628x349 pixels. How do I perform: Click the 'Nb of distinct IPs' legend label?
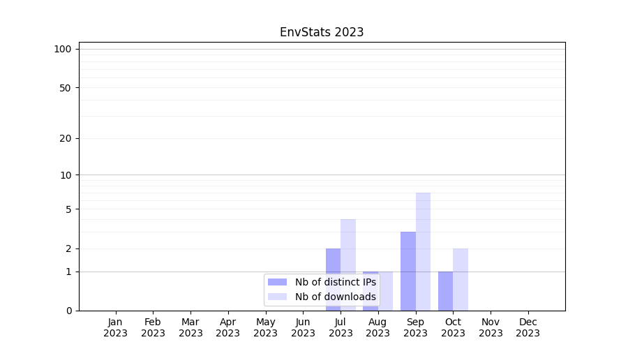coord(335,282)
